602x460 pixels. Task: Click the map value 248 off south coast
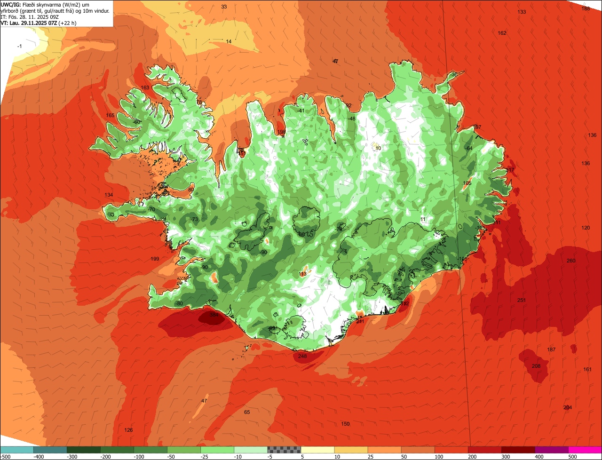[302, 356]
